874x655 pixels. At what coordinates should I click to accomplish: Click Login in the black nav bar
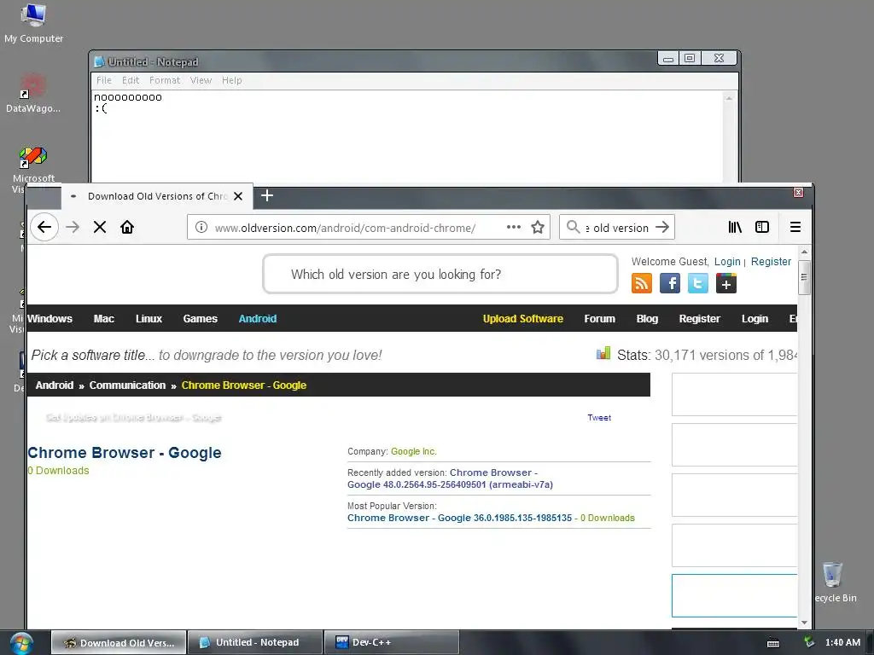click(x=755, y=319)
